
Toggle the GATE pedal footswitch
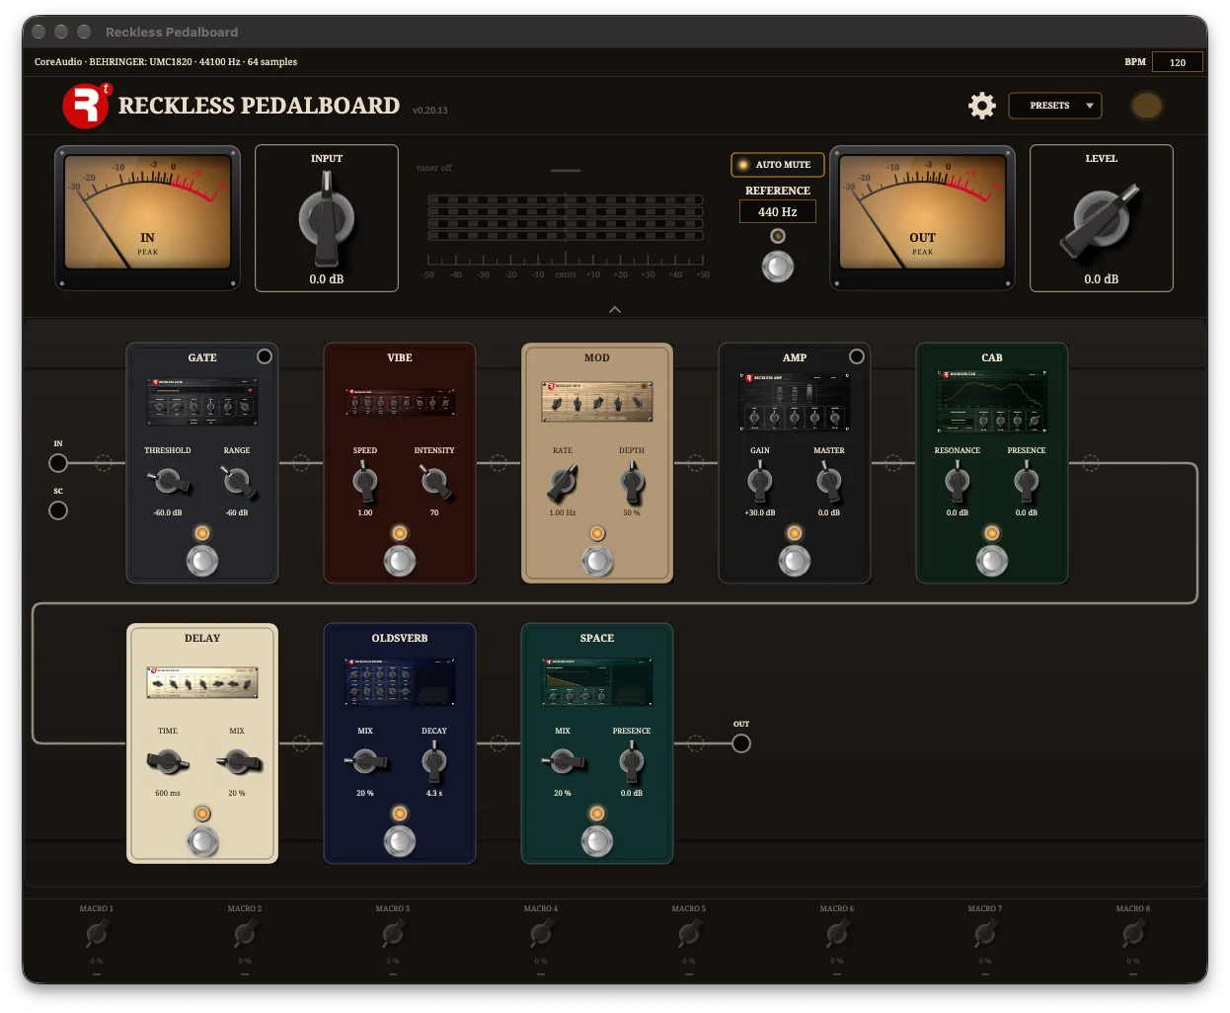[x=202, y=561]
